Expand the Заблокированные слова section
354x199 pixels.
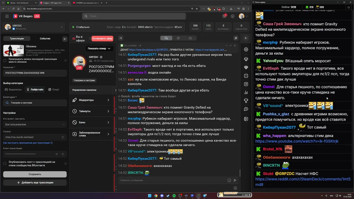91,134
